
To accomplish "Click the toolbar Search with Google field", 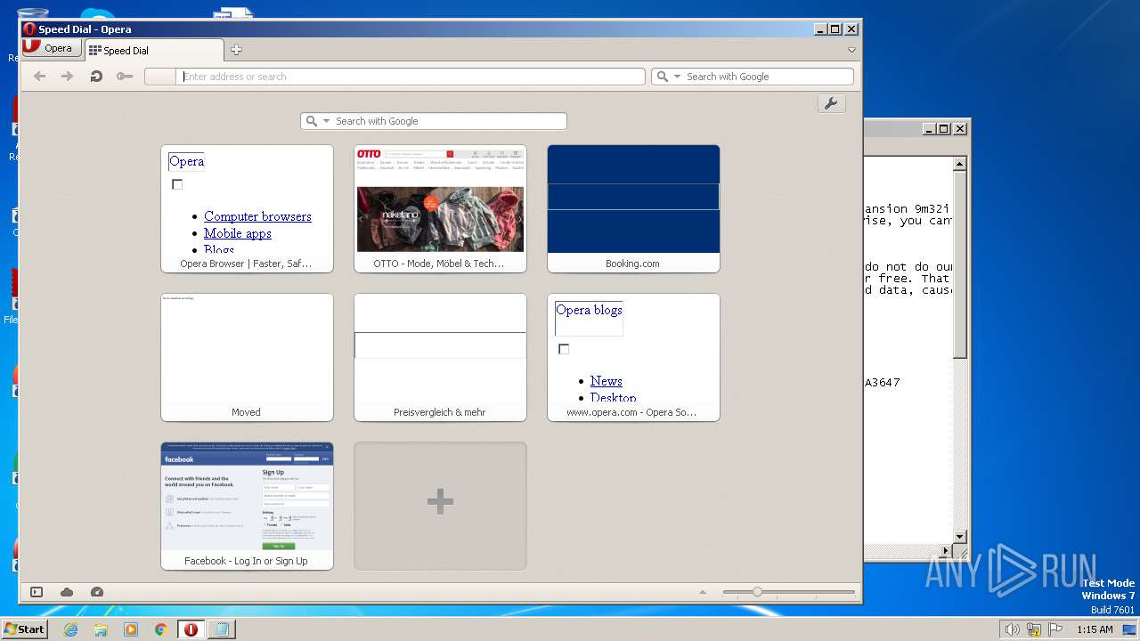I will click(x=753, y=77).
